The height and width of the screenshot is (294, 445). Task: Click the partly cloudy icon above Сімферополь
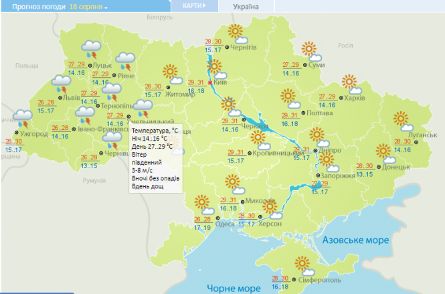click(x=308, y=267)
